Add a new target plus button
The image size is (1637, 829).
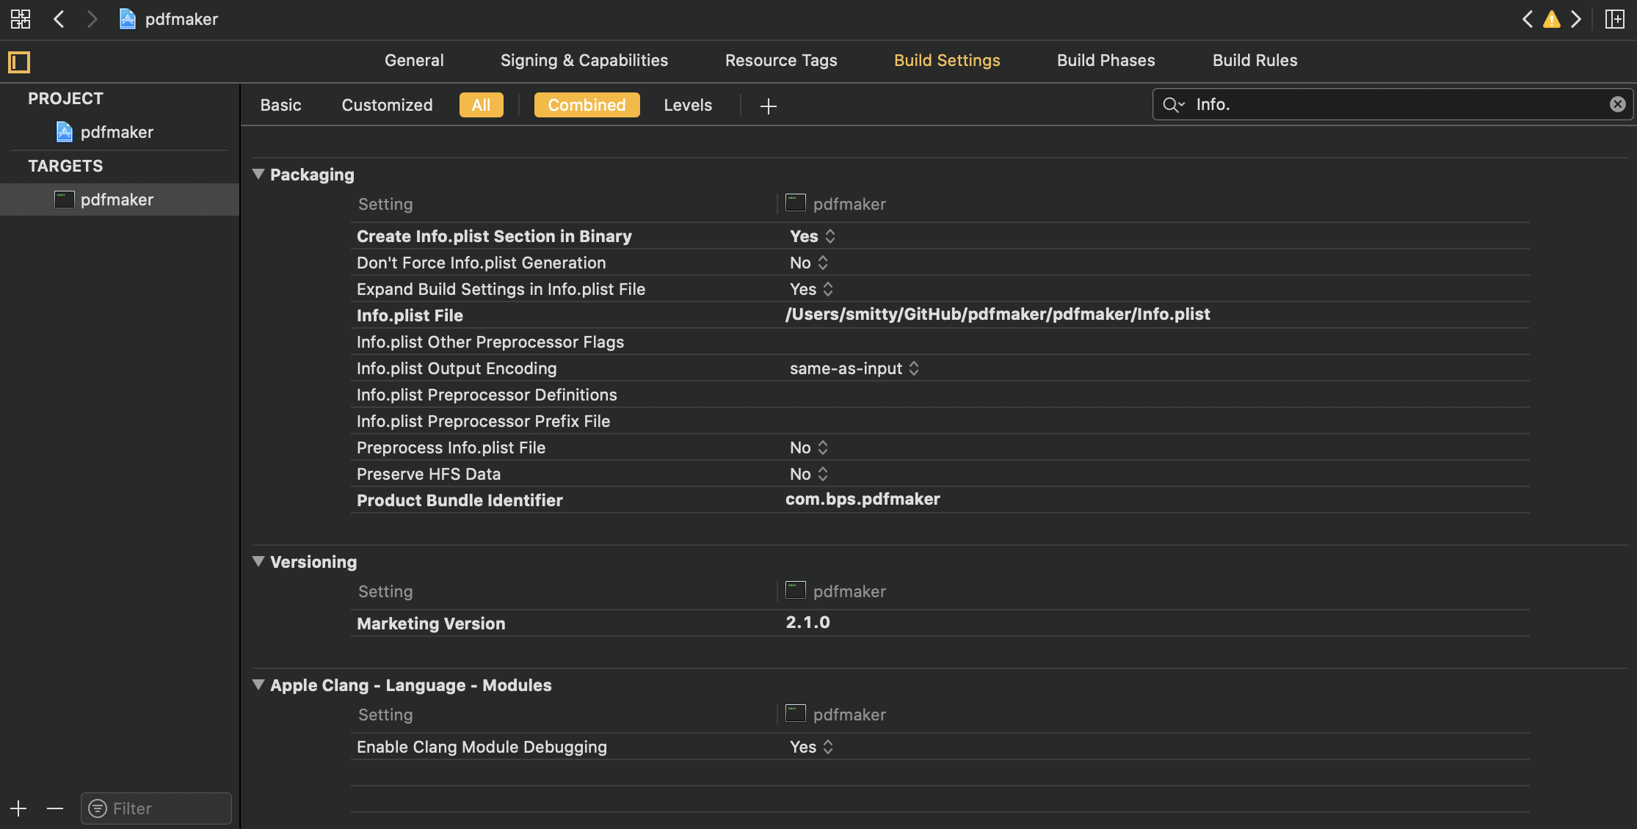point(18,808)
